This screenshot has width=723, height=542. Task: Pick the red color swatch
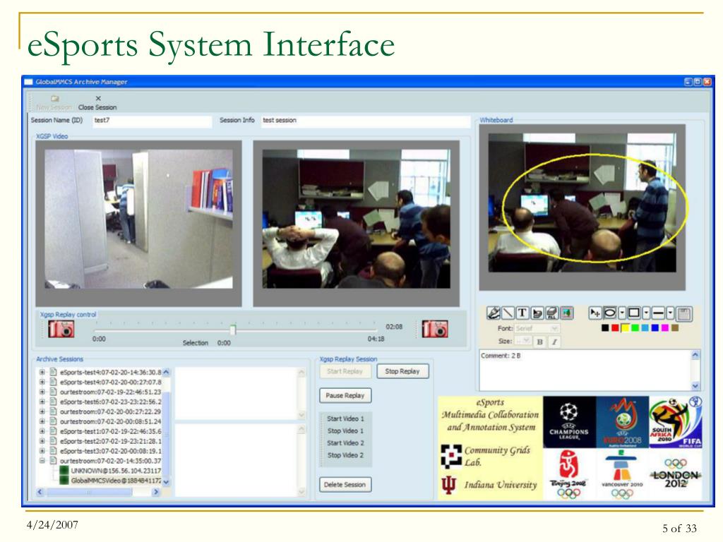[615, 327]
